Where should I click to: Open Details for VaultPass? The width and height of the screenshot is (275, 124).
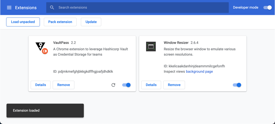41,85
